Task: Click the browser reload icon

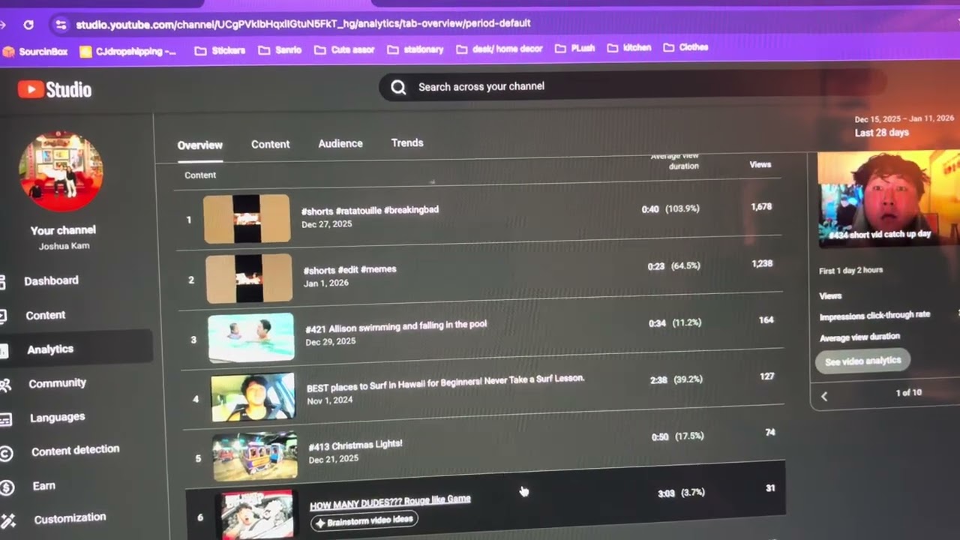Action: tap(28, 25)
